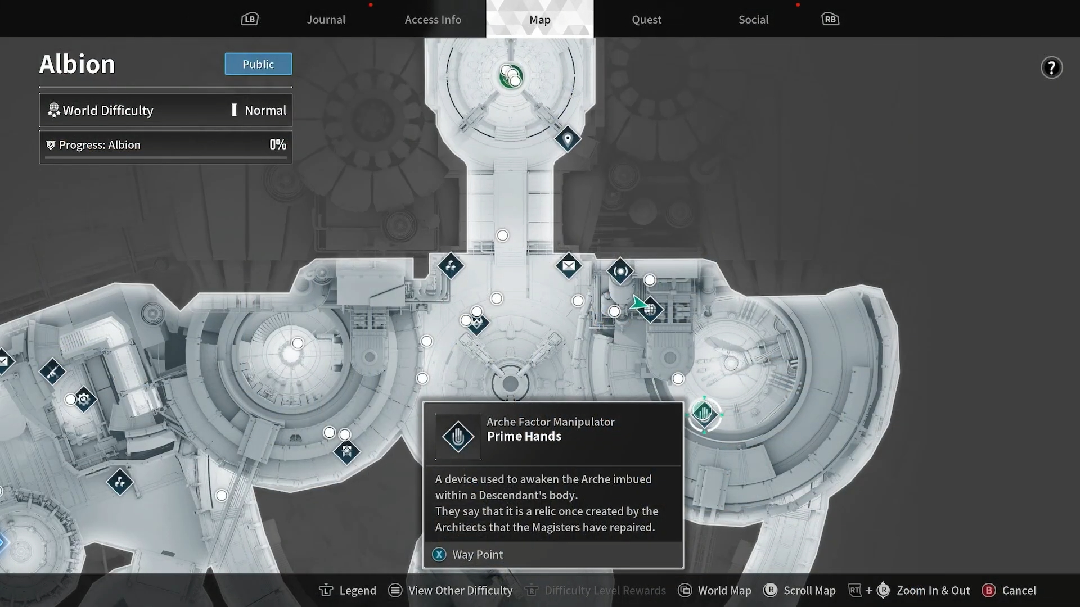Toggle the Public session button
The image size is (1080, 607).
[258, 64]
